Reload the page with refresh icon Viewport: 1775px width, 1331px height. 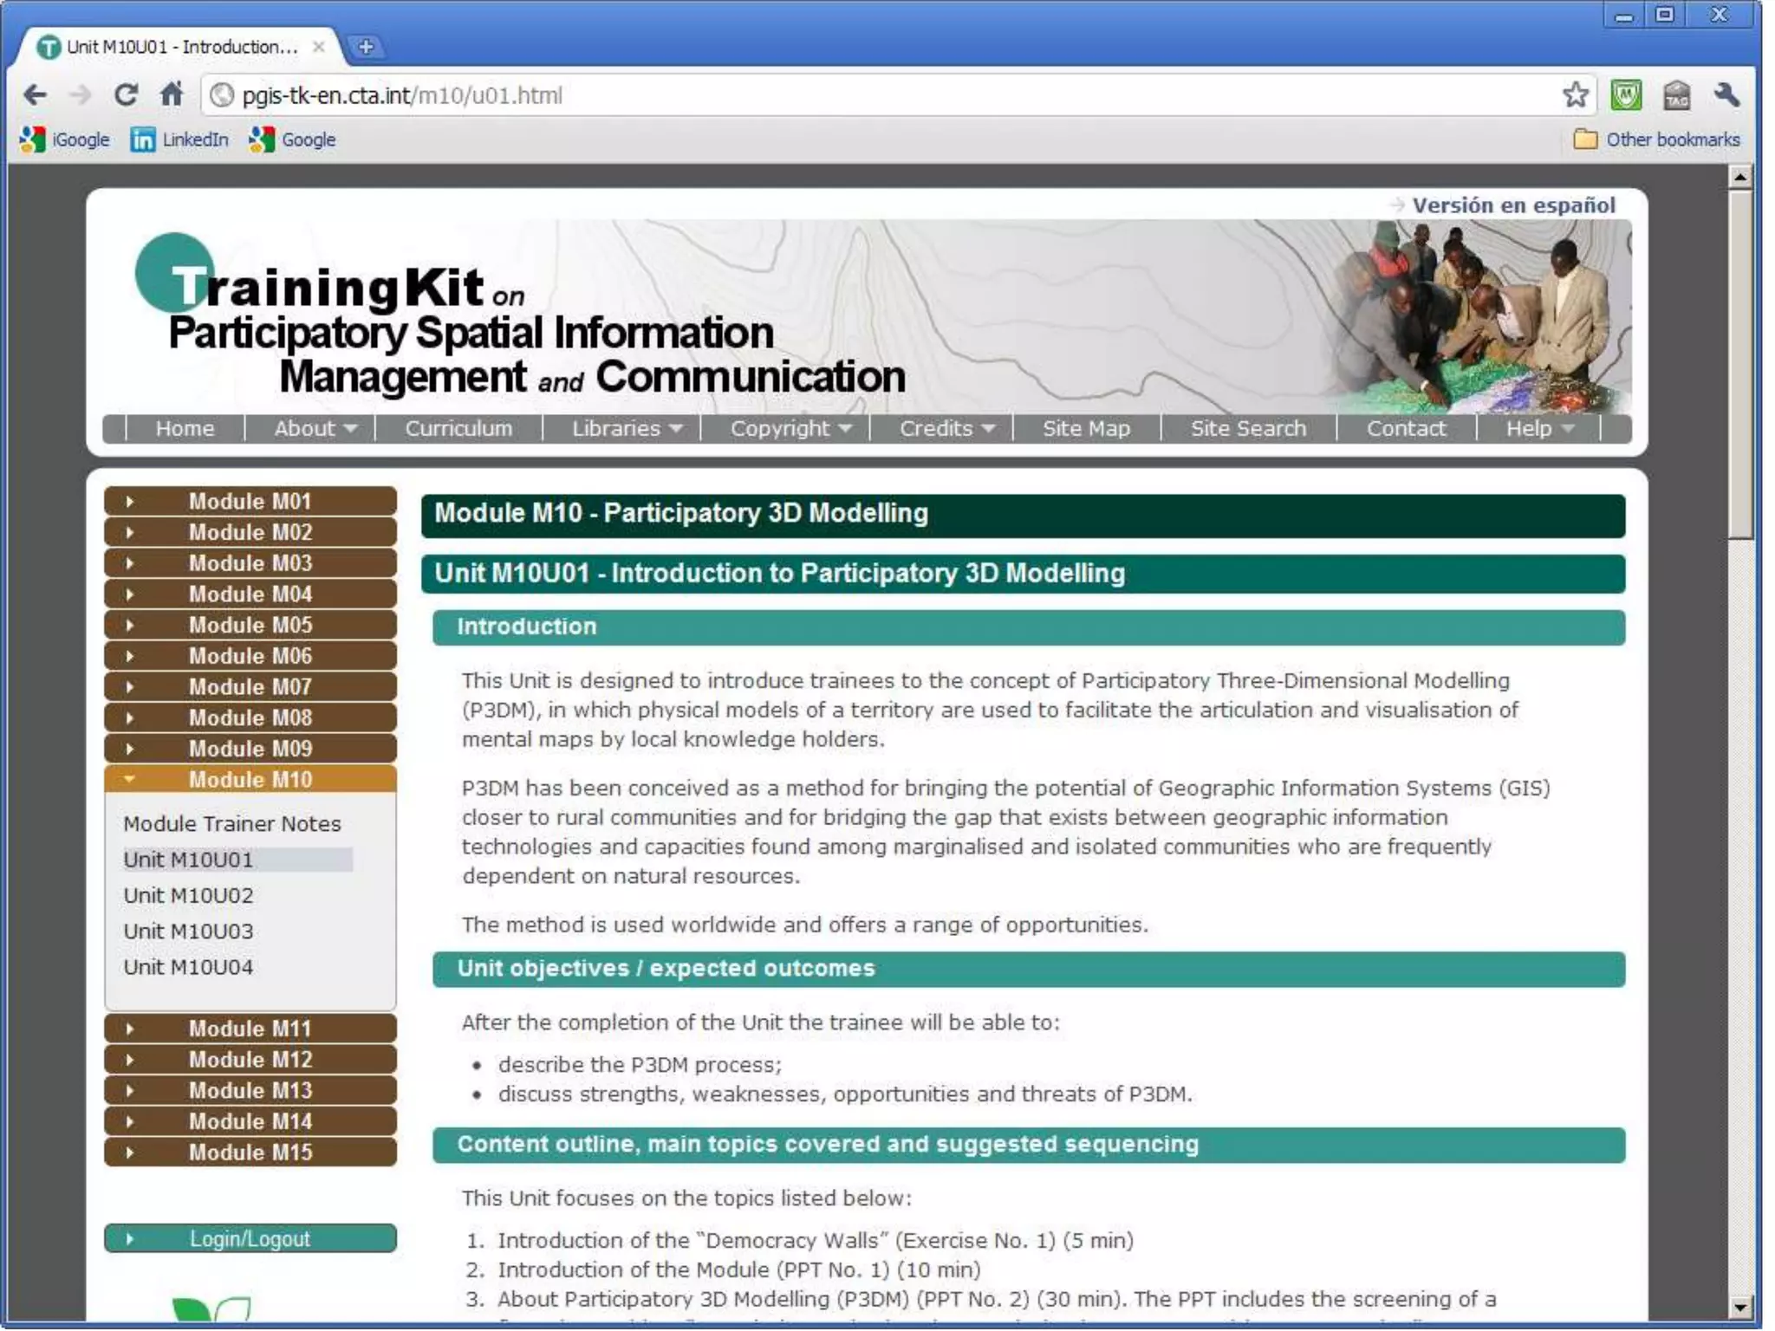pyautogui.click(x=127, y=94)
